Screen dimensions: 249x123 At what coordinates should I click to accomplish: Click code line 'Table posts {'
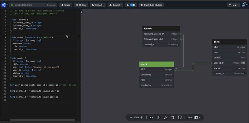(18, 58)
